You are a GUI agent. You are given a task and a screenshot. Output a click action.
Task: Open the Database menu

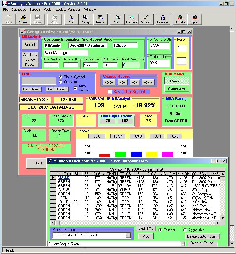19,10
